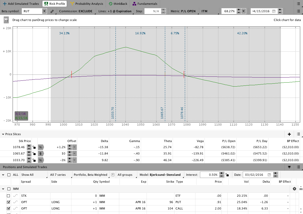Open chart settings icon above the graph
Image resolution: width=303 pixels, height=214 pixels.
(x=6, y=20)
